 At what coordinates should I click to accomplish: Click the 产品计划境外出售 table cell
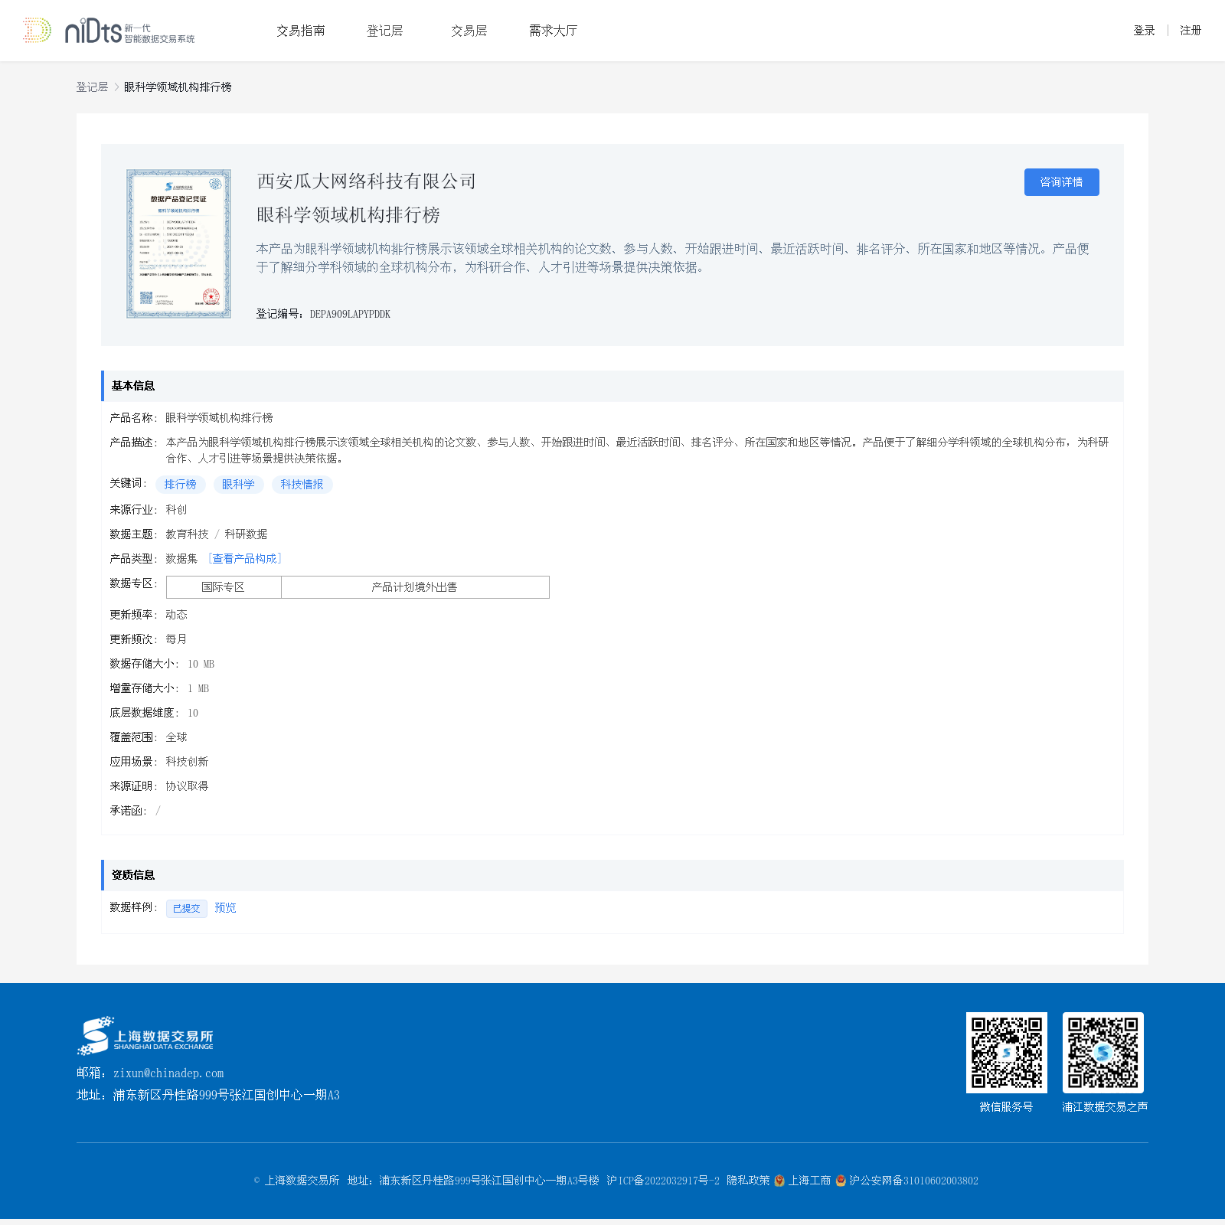(x=415, y=587)
